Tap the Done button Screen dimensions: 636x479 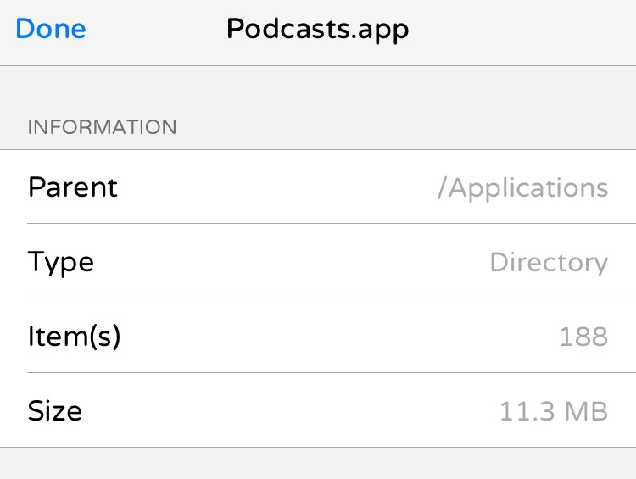point(51,28)
